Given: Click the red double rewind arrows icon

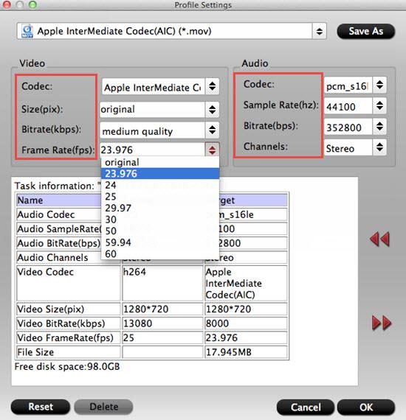Looking at the screenshot, I should point(379,239).
